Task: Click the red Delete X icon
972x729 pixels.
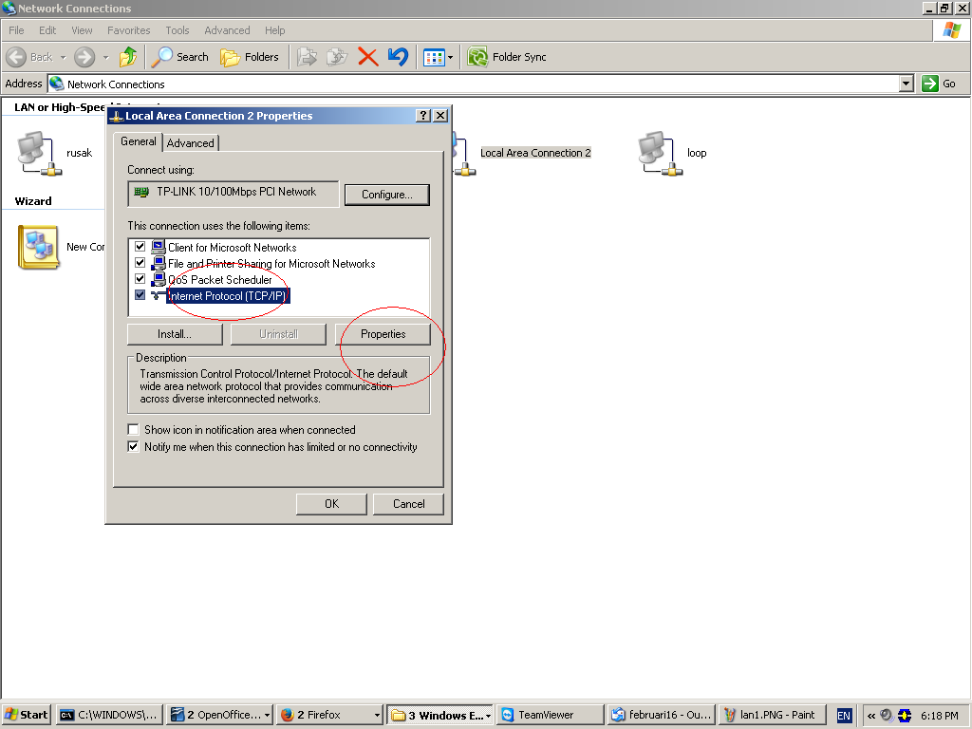Action: click(x=367, y=57)
